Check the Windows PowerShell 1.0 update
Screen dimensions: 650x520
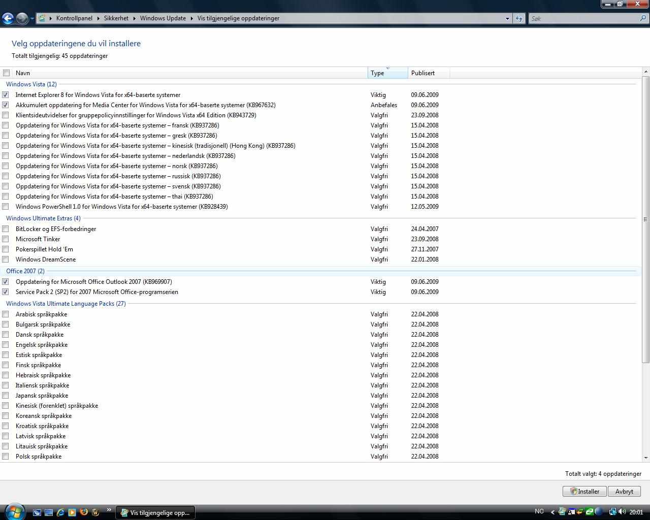coord(6,207)
